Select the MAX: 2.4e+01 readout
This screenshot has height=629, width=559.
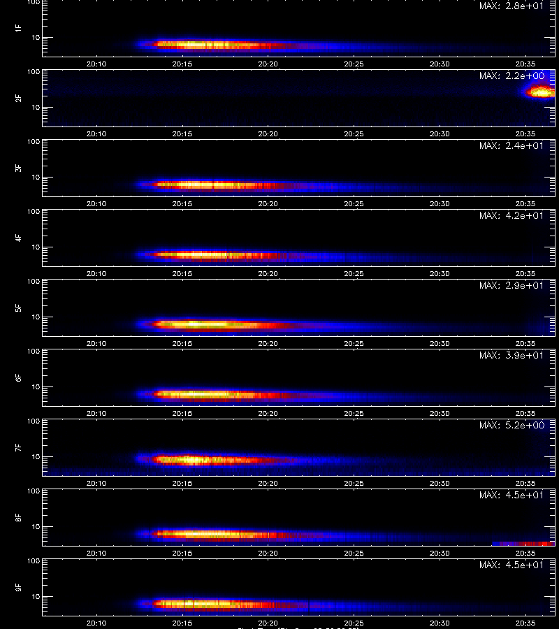(x=511, y=145)
